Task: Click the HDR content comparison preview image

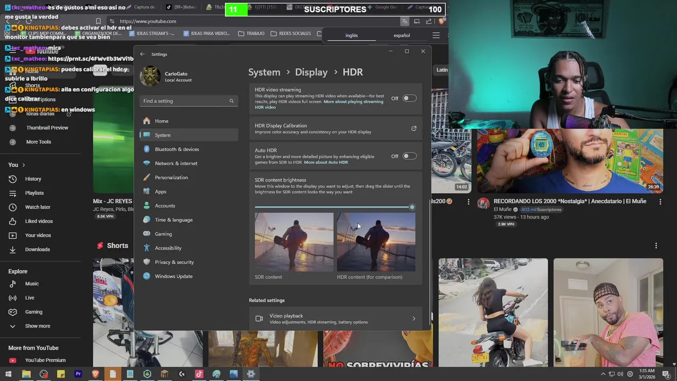Action: pyautogui.click(x=376, y=242)
